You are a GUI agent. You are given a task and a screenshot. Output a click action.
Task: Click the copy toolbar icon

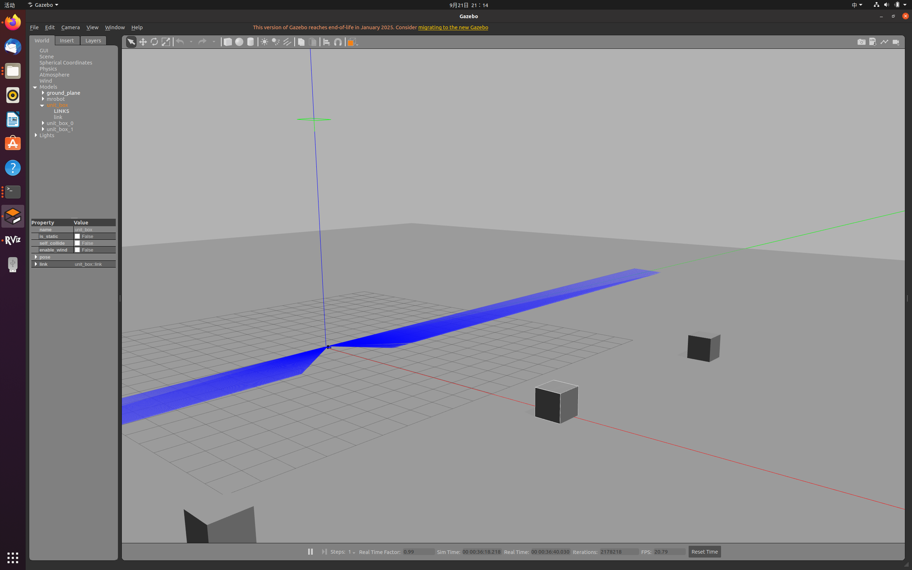coord(301,42)
